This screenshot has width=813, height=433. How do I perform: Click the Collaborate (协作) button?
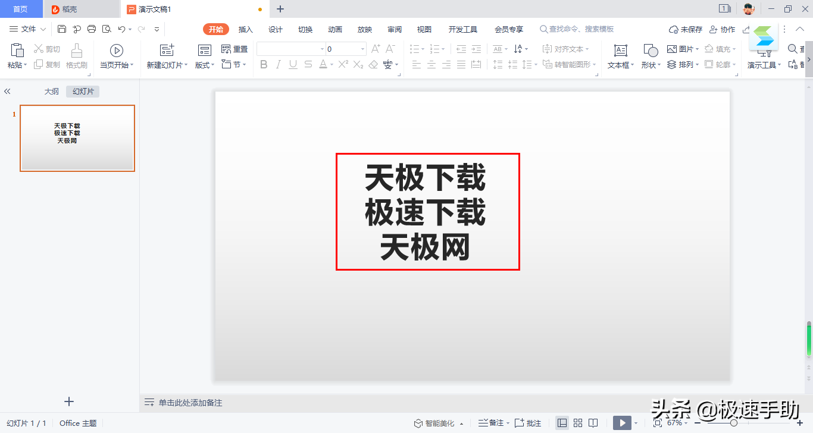pyautogui.click(x=722, y=29)
